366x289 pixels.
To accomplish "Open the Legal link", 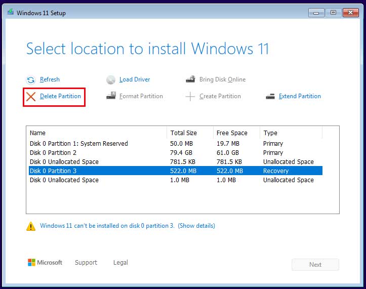I will tap(120, 263).
